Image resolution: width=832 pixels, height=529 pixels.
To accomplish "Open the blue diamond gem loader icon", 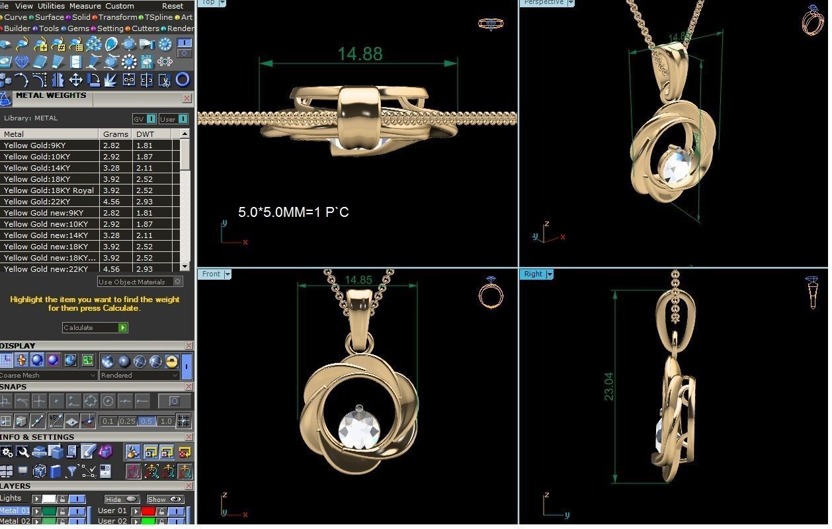I will (22, 61).
